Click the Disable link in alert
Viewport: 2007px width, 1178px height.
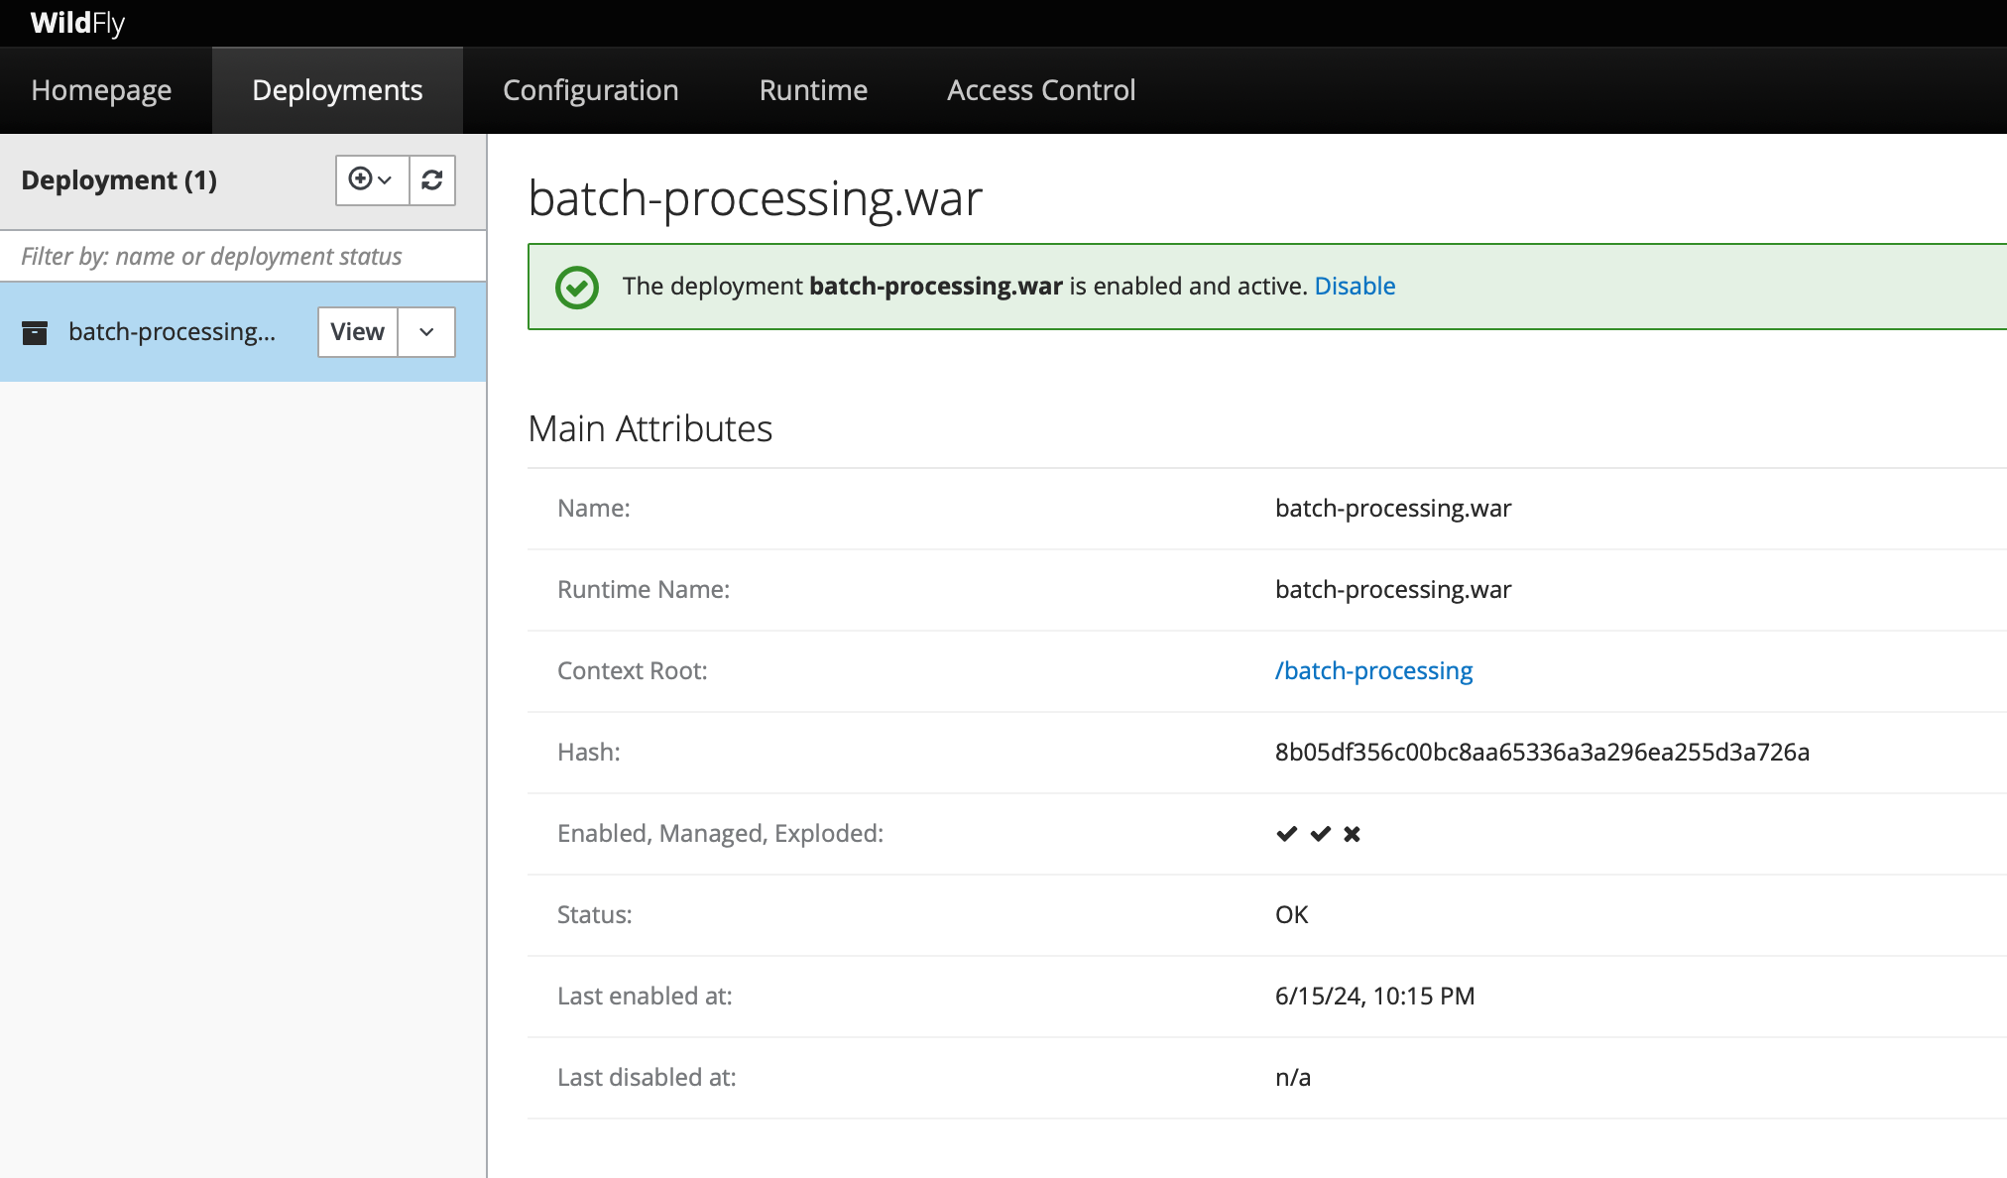pyautogui.click(x=1355, y=287)
